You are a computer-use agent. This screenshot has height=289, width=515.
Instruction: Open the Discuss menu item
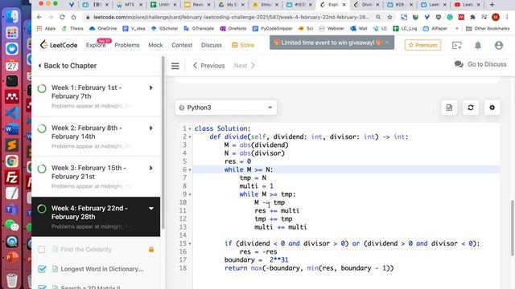[211, 45]
